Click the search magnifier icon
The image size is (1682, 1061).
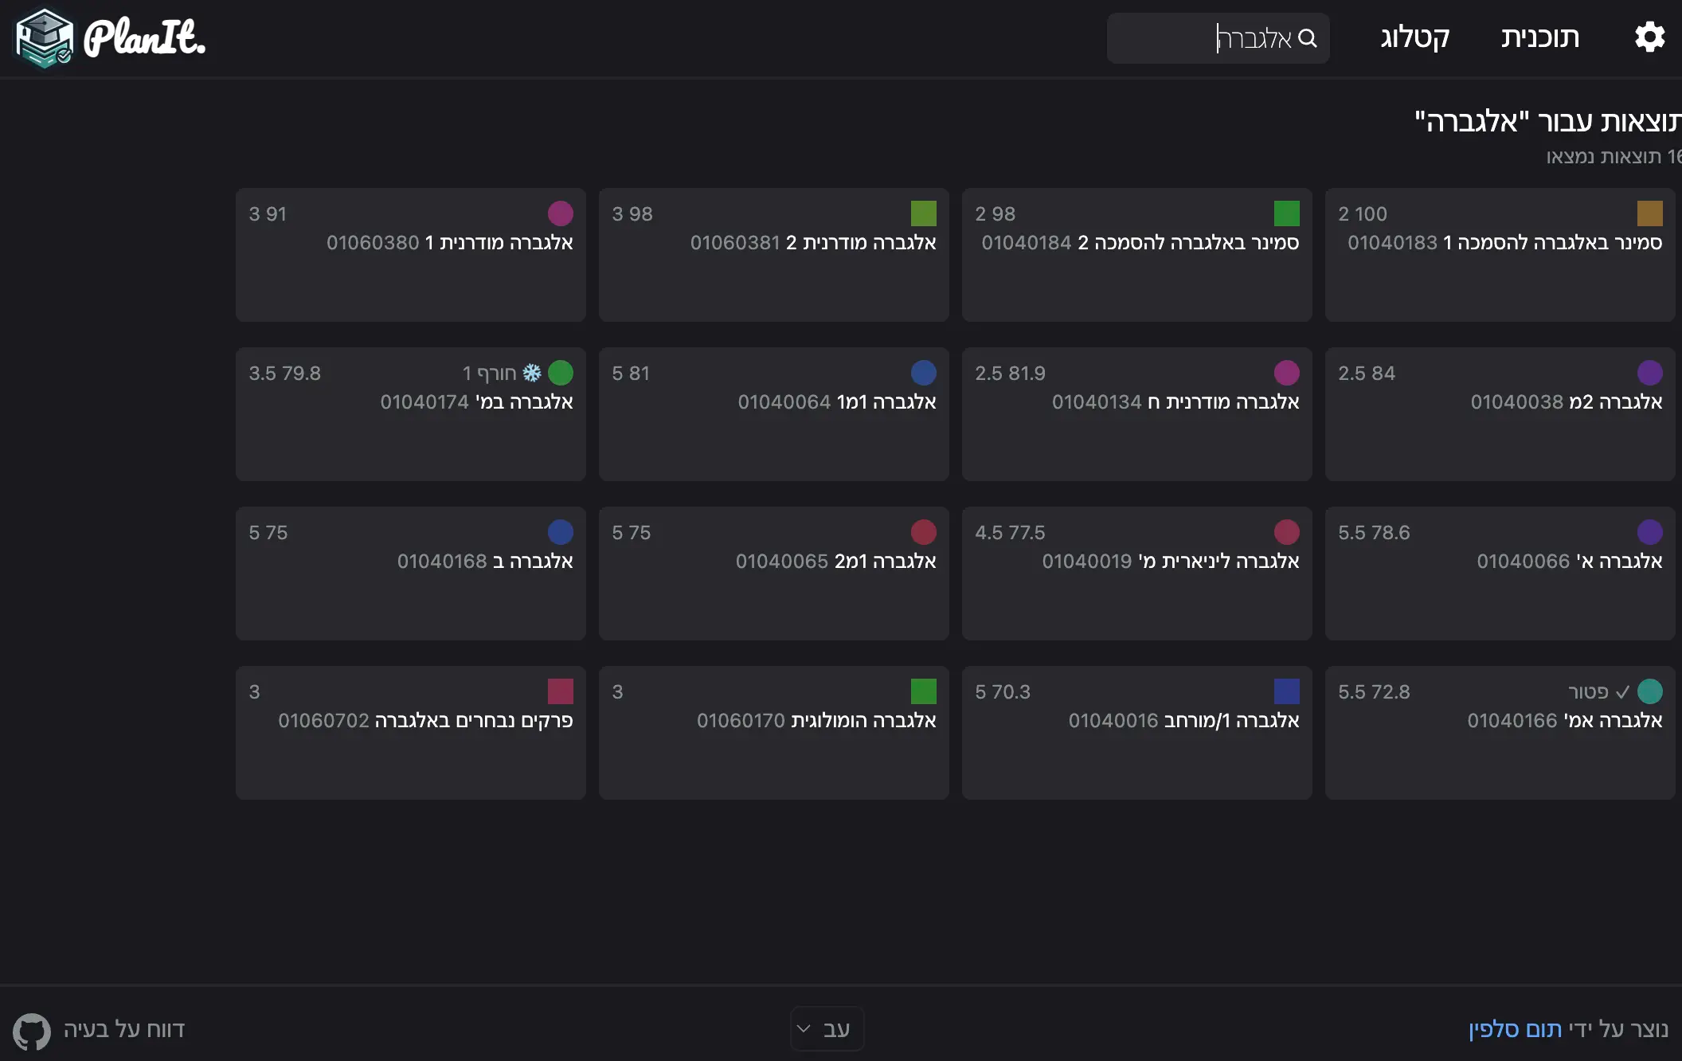1308,38
